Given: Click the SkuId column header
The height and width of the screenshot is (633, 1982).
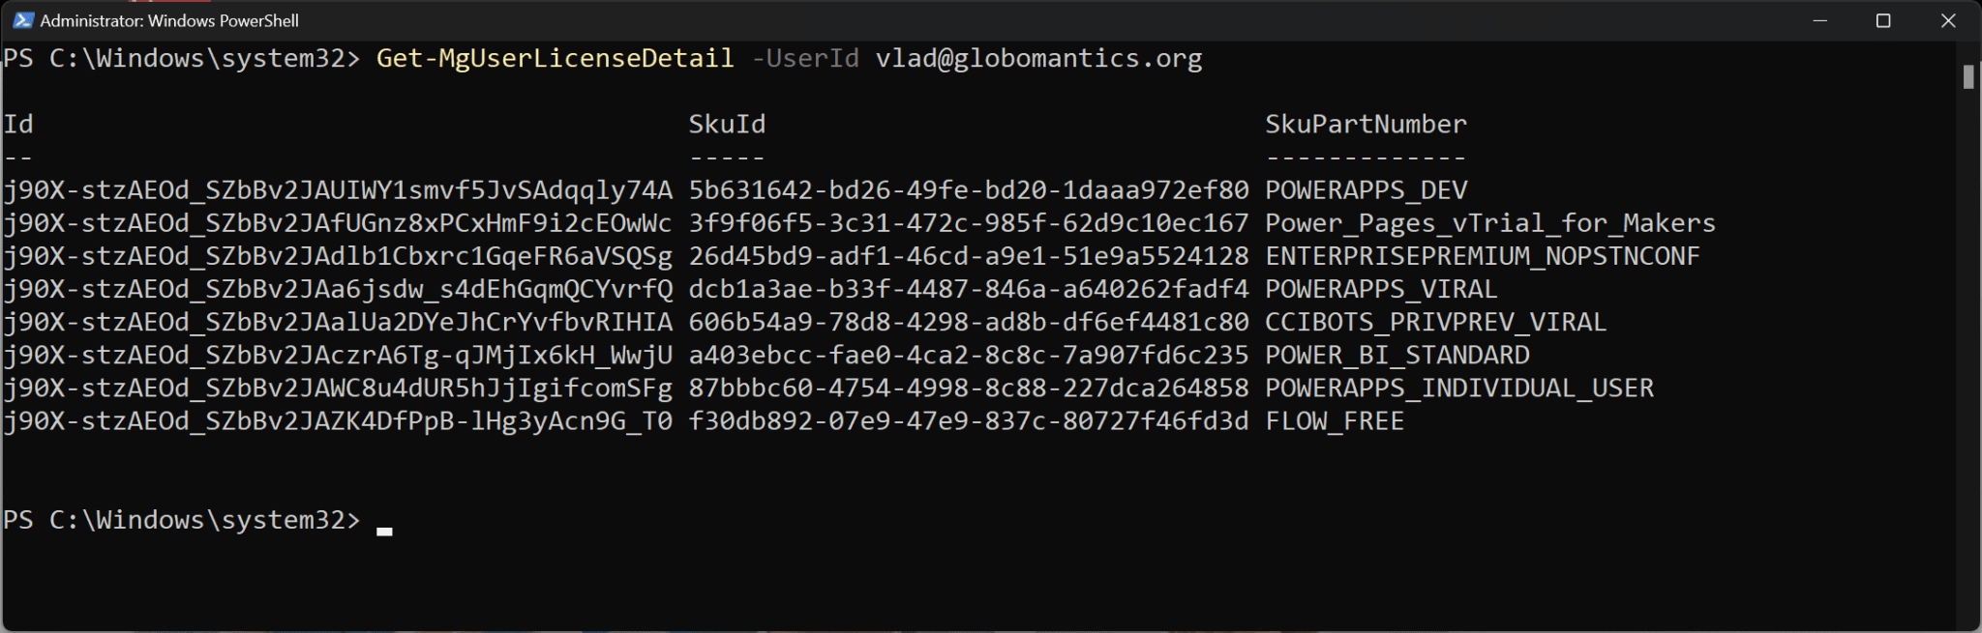Looking at the screenshot, I should 727,125.
